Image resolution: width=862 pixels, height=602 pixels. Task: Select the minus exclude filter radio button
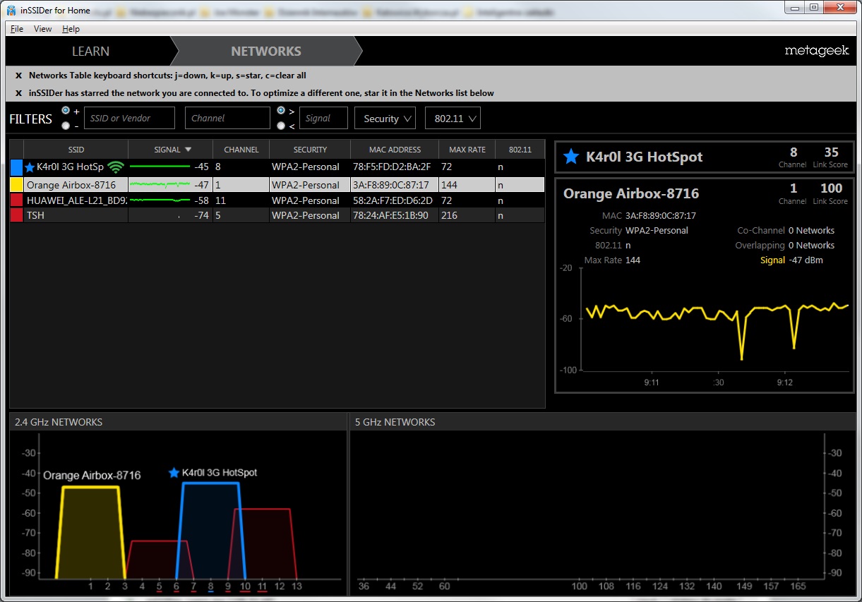(66, 126)
